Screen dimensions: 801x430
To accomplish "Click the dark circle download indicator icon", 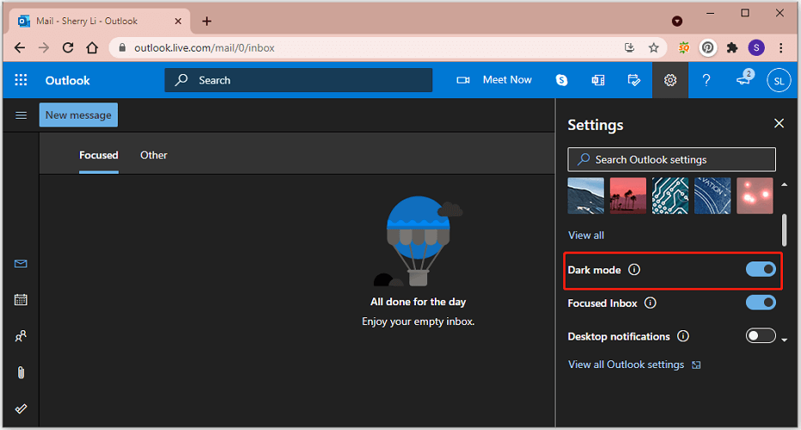I will click(677, 21).
